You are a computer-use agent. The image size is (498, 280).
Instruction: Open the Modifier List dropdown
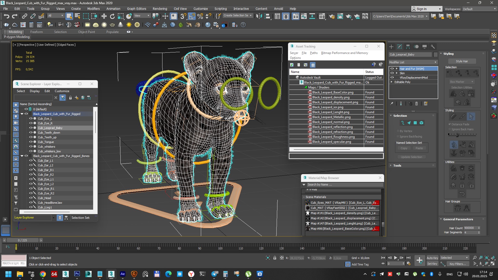pos(413,62)
